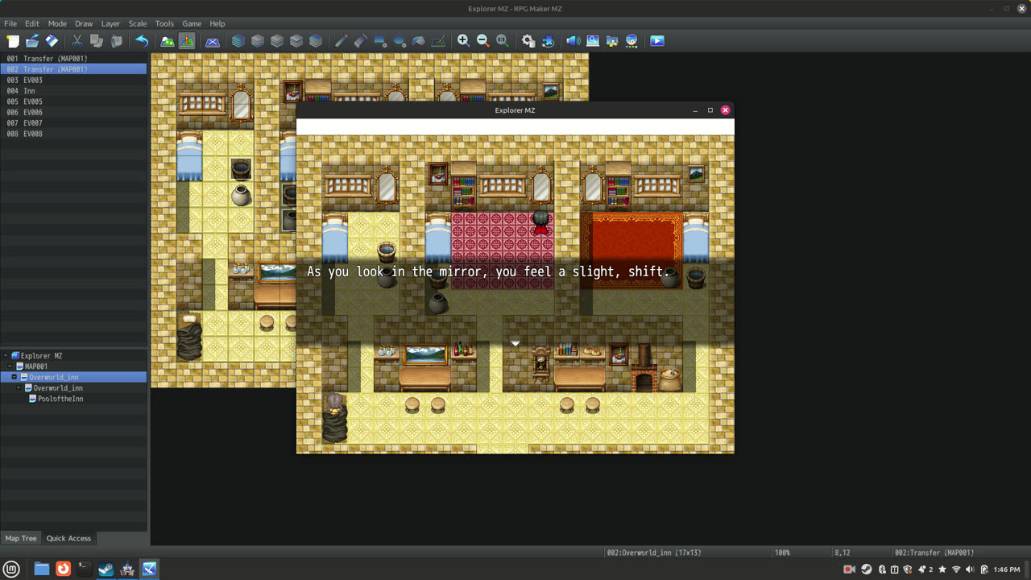
Task: Select event 005 EV005 in list
Action: 73,101
